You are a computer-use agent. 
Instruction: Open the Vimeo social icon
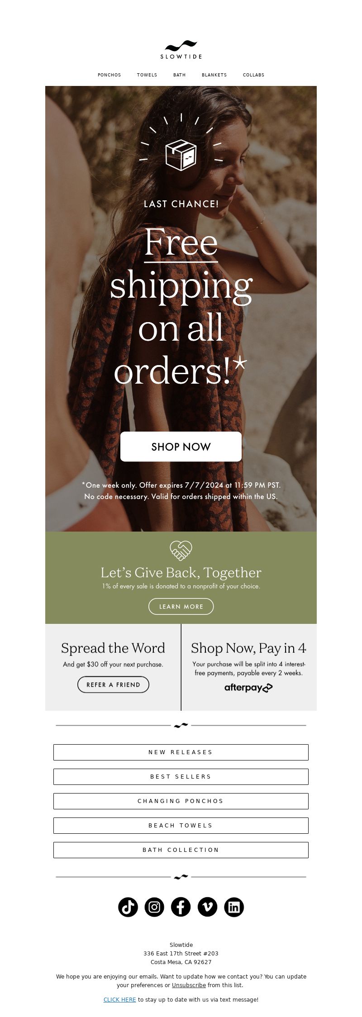point(207,907)
